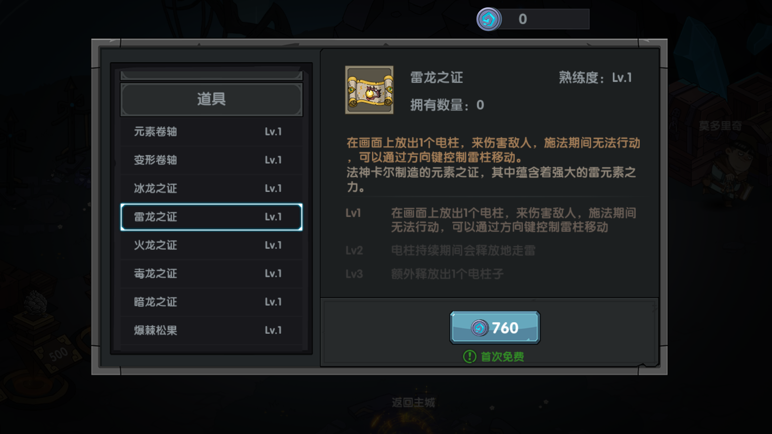Click the blue currency coin icon at top
Viewport: 772px width, 434px height.
(489, 19)
